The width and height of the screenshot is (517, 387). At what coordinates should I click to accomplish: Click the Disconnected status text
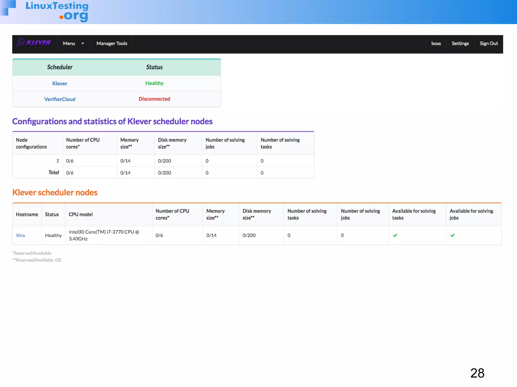pos(154,99)
